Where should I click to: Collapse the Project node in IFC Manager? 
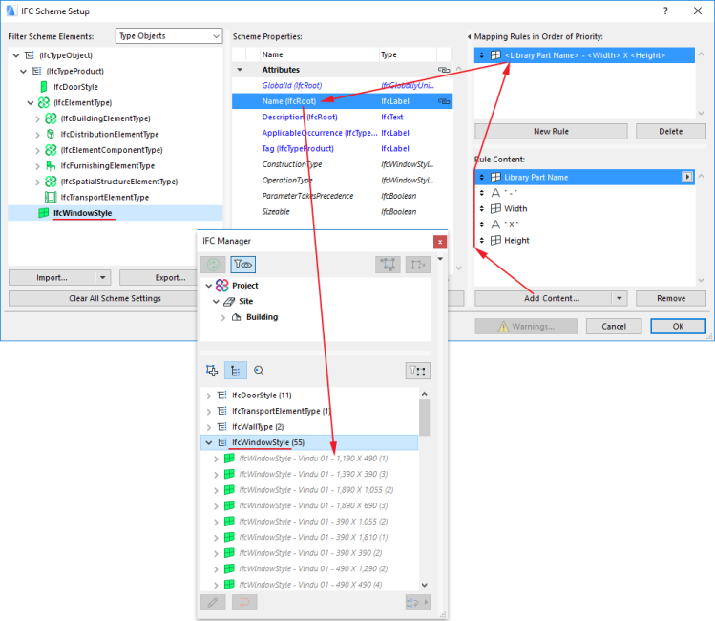click(x=209, y=286)
